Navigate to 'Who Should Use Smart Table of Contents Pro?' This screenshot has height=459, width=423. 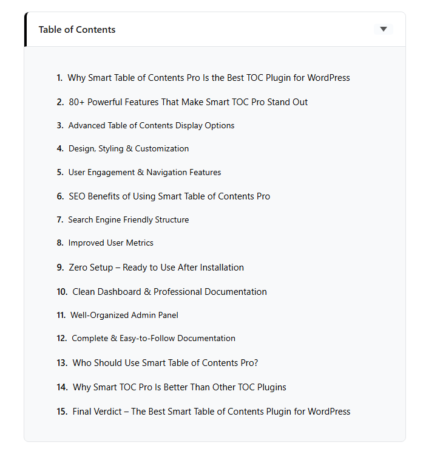point(165,363)
